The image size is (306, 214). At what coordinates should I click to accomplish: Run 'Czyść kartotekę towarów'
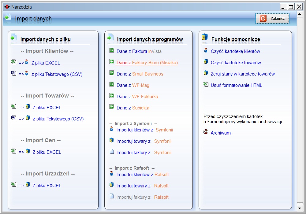236,63
